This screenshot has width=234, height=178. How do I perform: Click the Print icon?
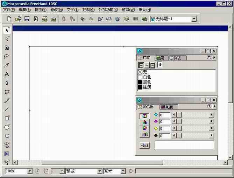[x=54, y=19]
